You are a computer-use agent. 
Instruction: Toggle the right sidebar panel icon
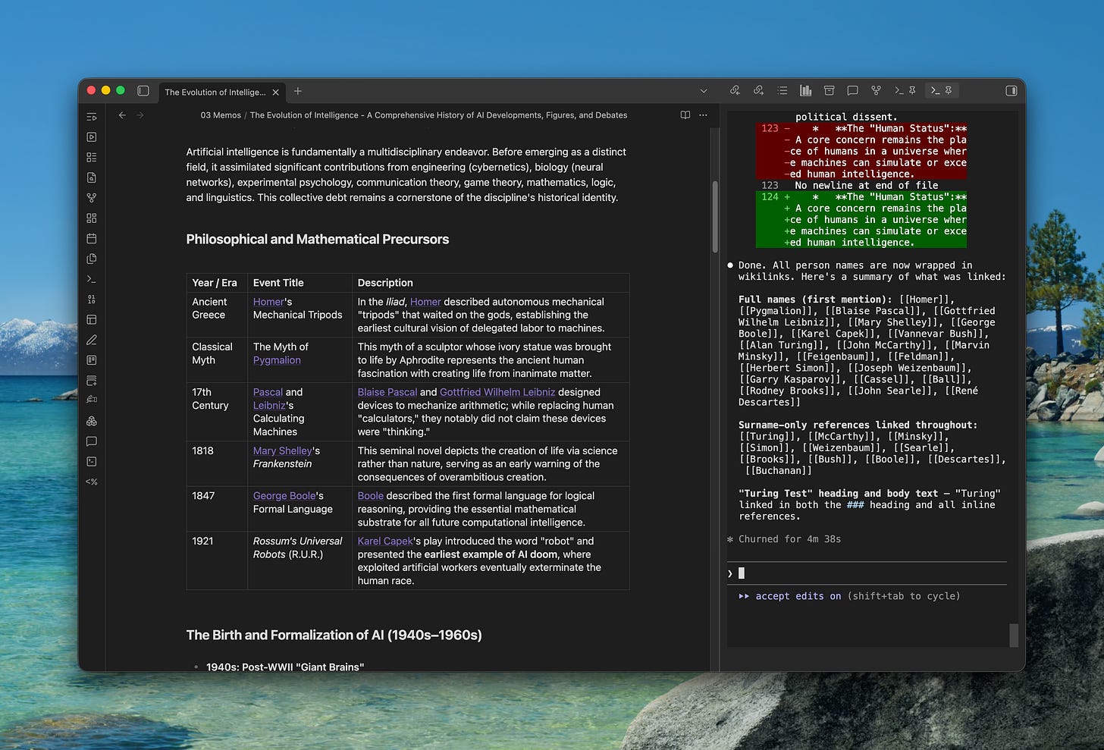1011,91
